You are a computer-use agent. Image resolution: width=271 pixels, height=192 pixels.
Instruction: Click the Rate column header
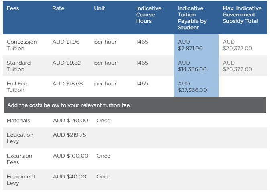point(58,8)
